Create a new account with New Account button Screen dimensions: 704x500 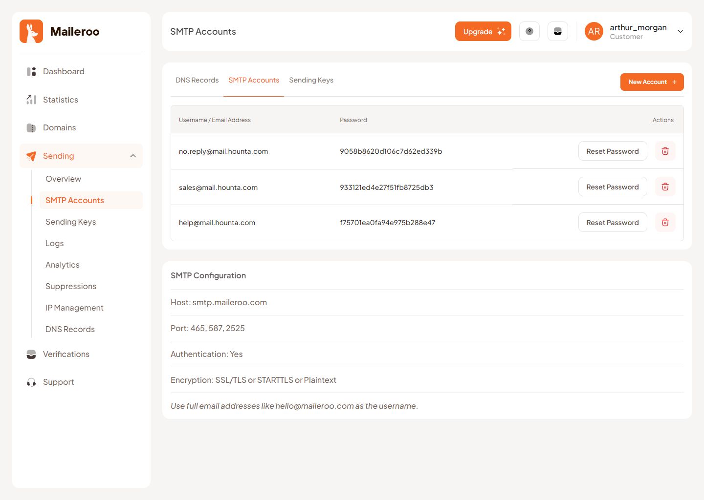[652, 82]
